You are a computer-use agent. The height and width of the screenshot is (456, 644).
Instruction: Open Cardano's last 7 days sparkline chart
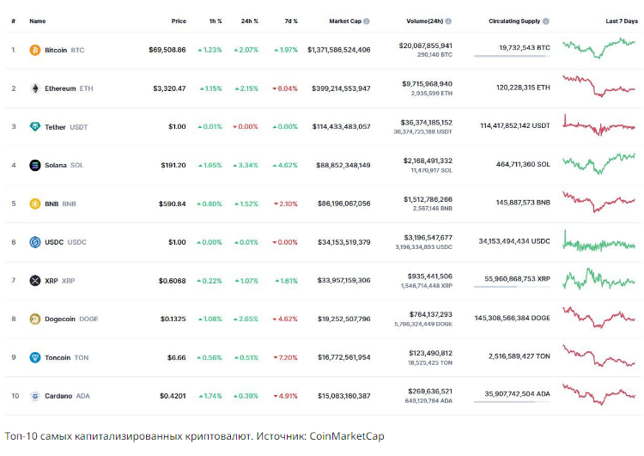pos(598,394)
